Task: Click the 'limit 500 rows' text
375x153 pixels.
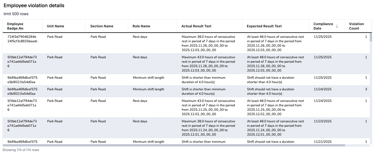Action: point(16,14)
